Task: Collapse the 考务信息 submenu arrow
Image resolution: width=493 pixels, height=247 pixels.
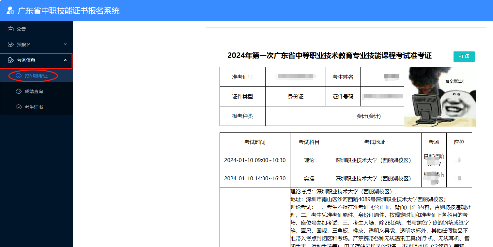Action: point(65,60)
